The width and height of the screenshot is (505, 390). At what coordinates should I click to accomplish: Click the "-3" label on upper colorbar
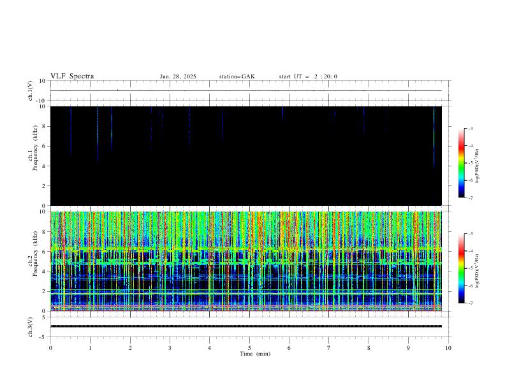coord(471,128)
